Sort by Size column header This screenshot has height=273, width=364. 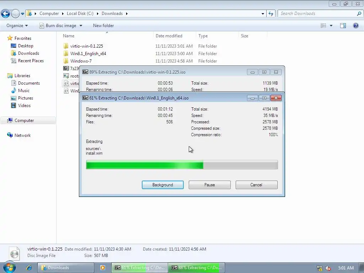pos(245,36)
